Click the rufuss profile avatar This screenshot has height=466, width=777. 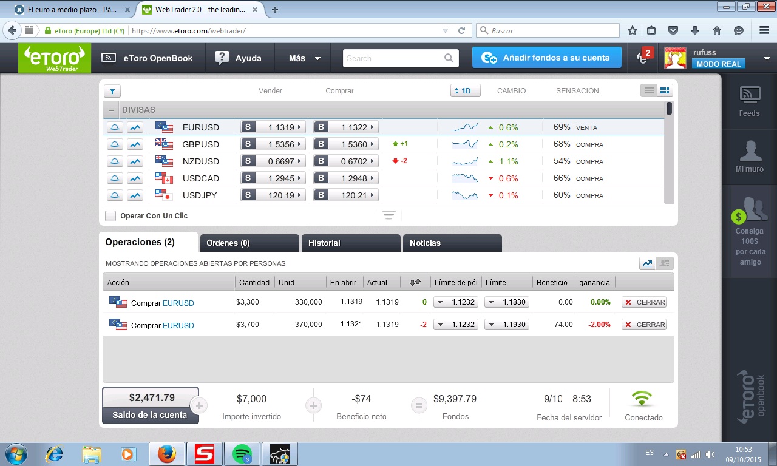[x=675, y=58]
